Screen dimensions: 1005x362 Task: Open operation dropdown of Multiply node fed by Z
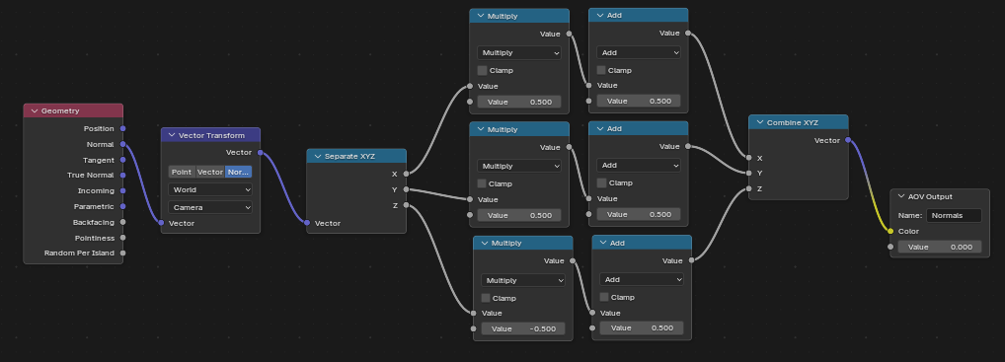[x=523, y=280]
